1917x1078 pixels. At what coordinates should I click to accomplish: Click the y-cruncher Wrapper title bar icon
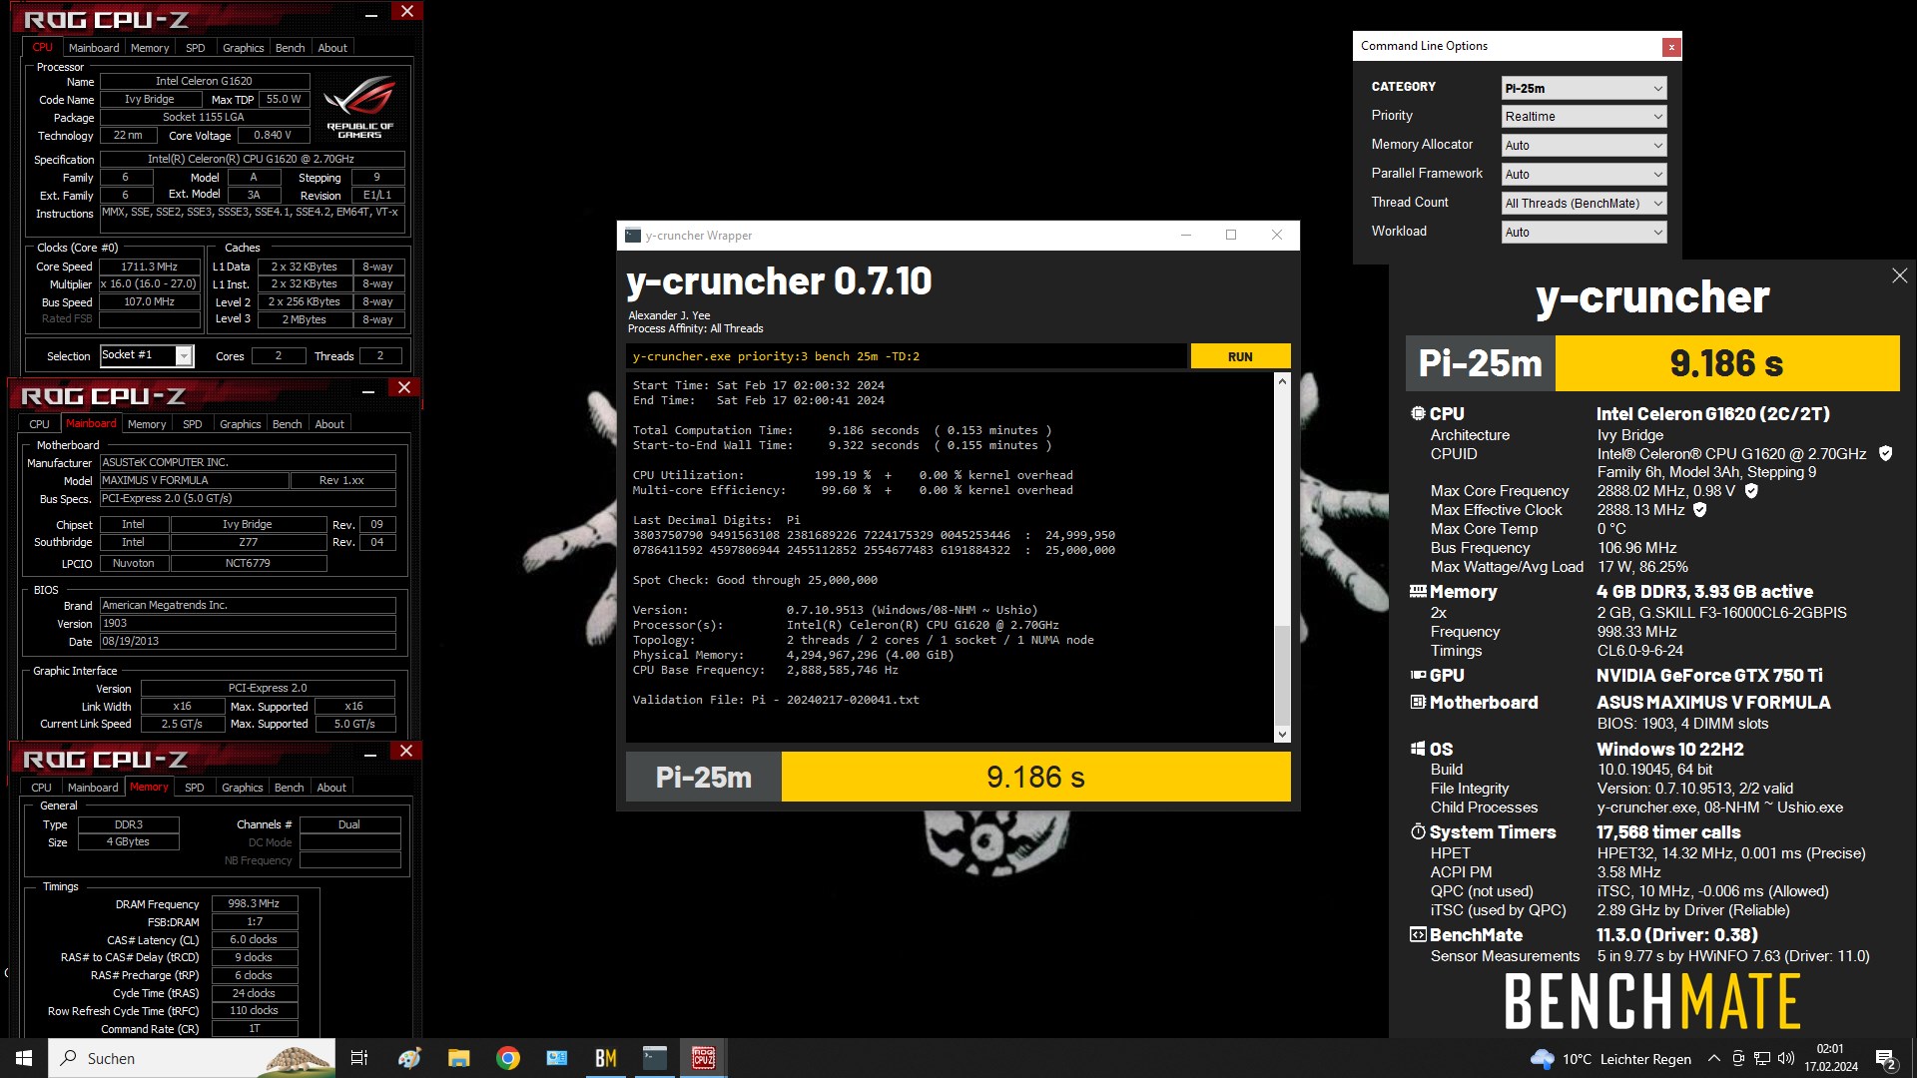633,236
